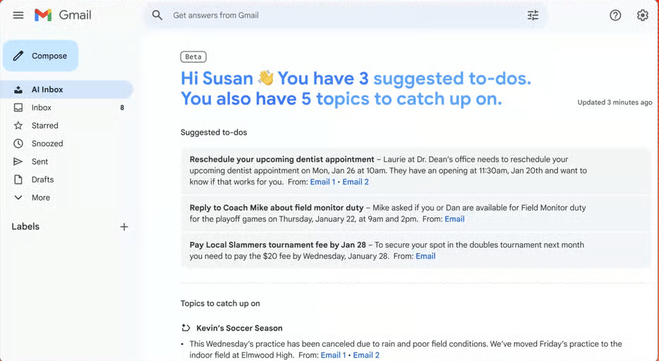
Task: Click 'Updated 3 minutes ago' text
Action: tap(615, 102)
